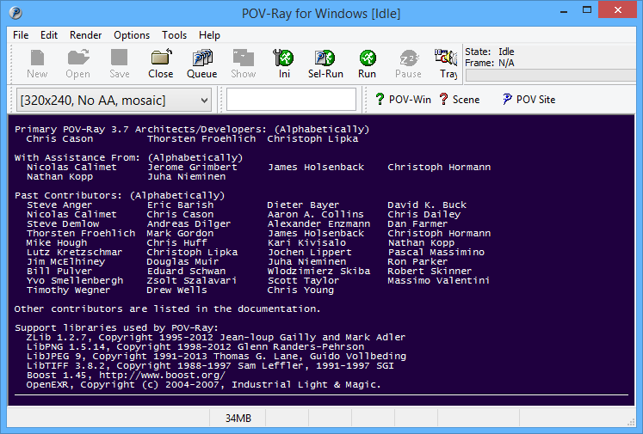
Task: Click the Sel-Run toolbar icon
Action: tap(325, 64)
